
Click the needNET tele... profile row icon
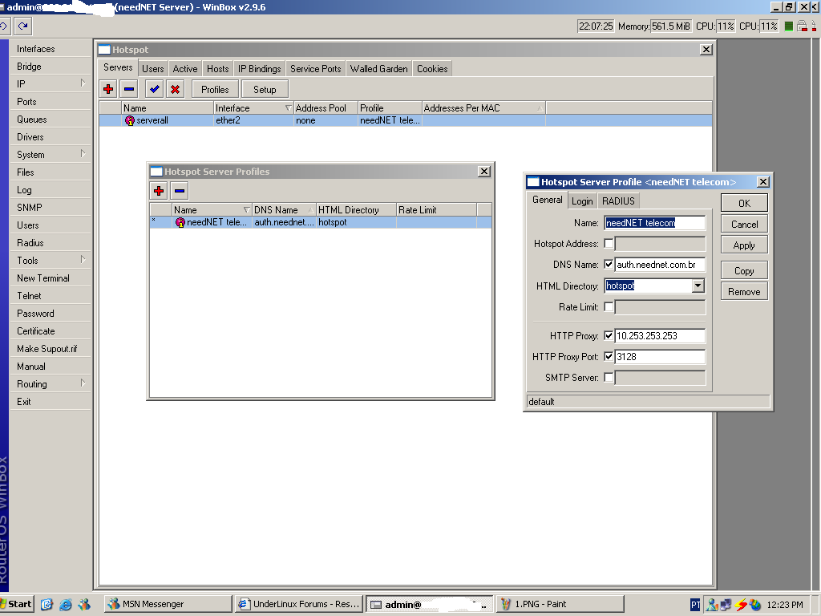point(180,222)
